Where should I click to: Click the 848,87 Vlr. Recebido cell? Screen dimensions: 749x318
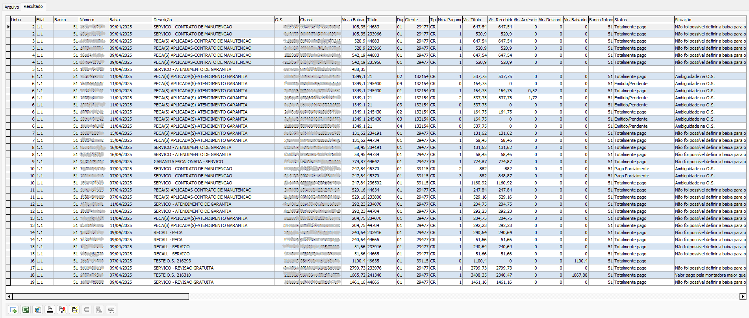coord(500,176)
